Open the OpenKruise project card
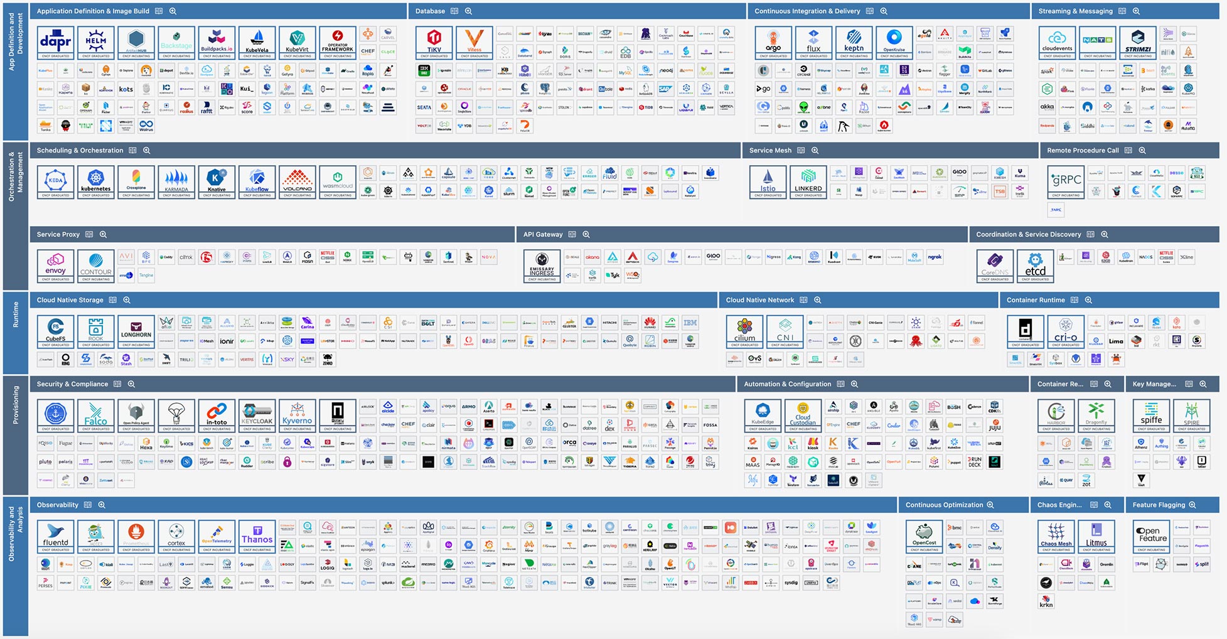This screenshot has height=639, width=1227. coord(894,43)
